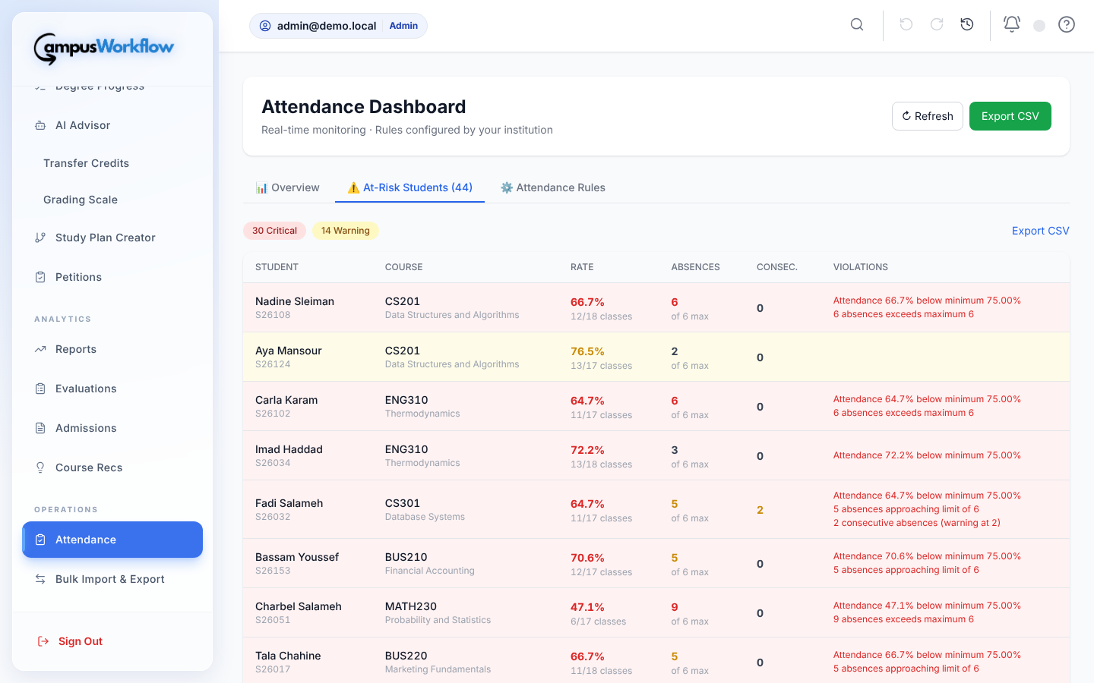Click the 14 Warning badge
Viewport: 1094px width, 683px height.
click(346, 231)
